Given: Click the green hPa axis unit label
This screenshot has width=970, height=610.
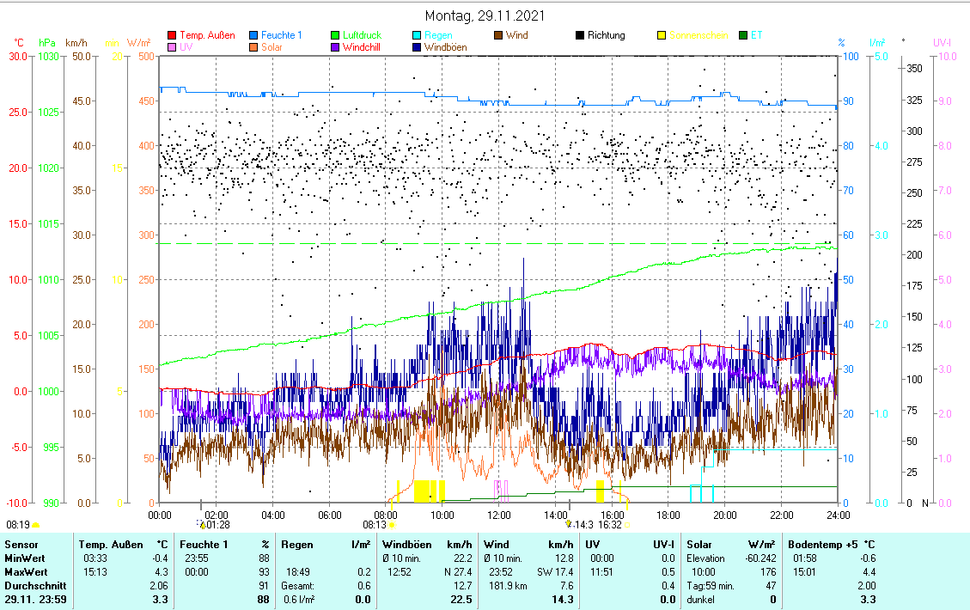Looking at the screenshot, I should click(x=47, y=43).
